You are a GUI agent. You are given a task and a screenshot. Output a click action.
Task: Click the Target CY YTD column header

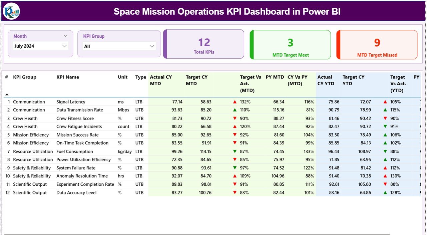353,80
